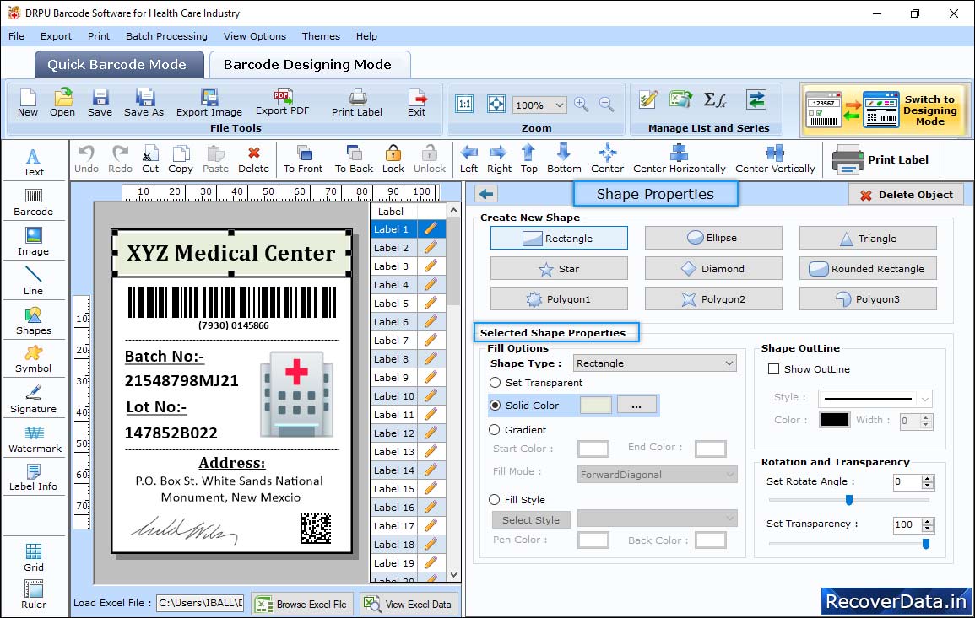Viewport: 975px width, 618px height.
Task: Click the Solid Color swatch
Action: (x=596, y=405)
